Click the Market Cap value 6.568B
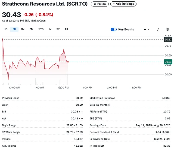The width and height of the screenshot is (174, 151). (166, 98)
